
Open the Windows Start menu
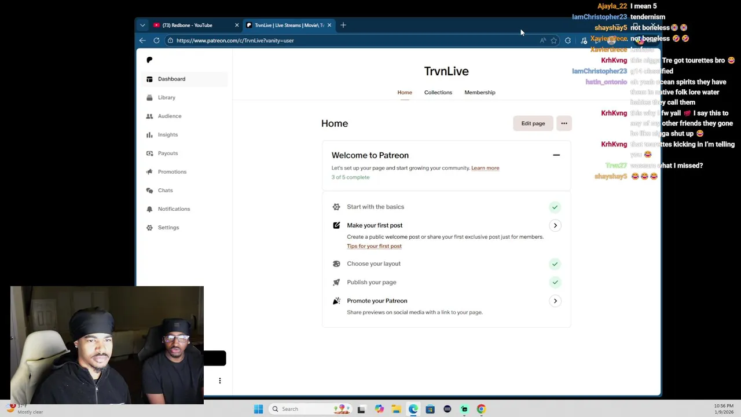pos(258,409)
